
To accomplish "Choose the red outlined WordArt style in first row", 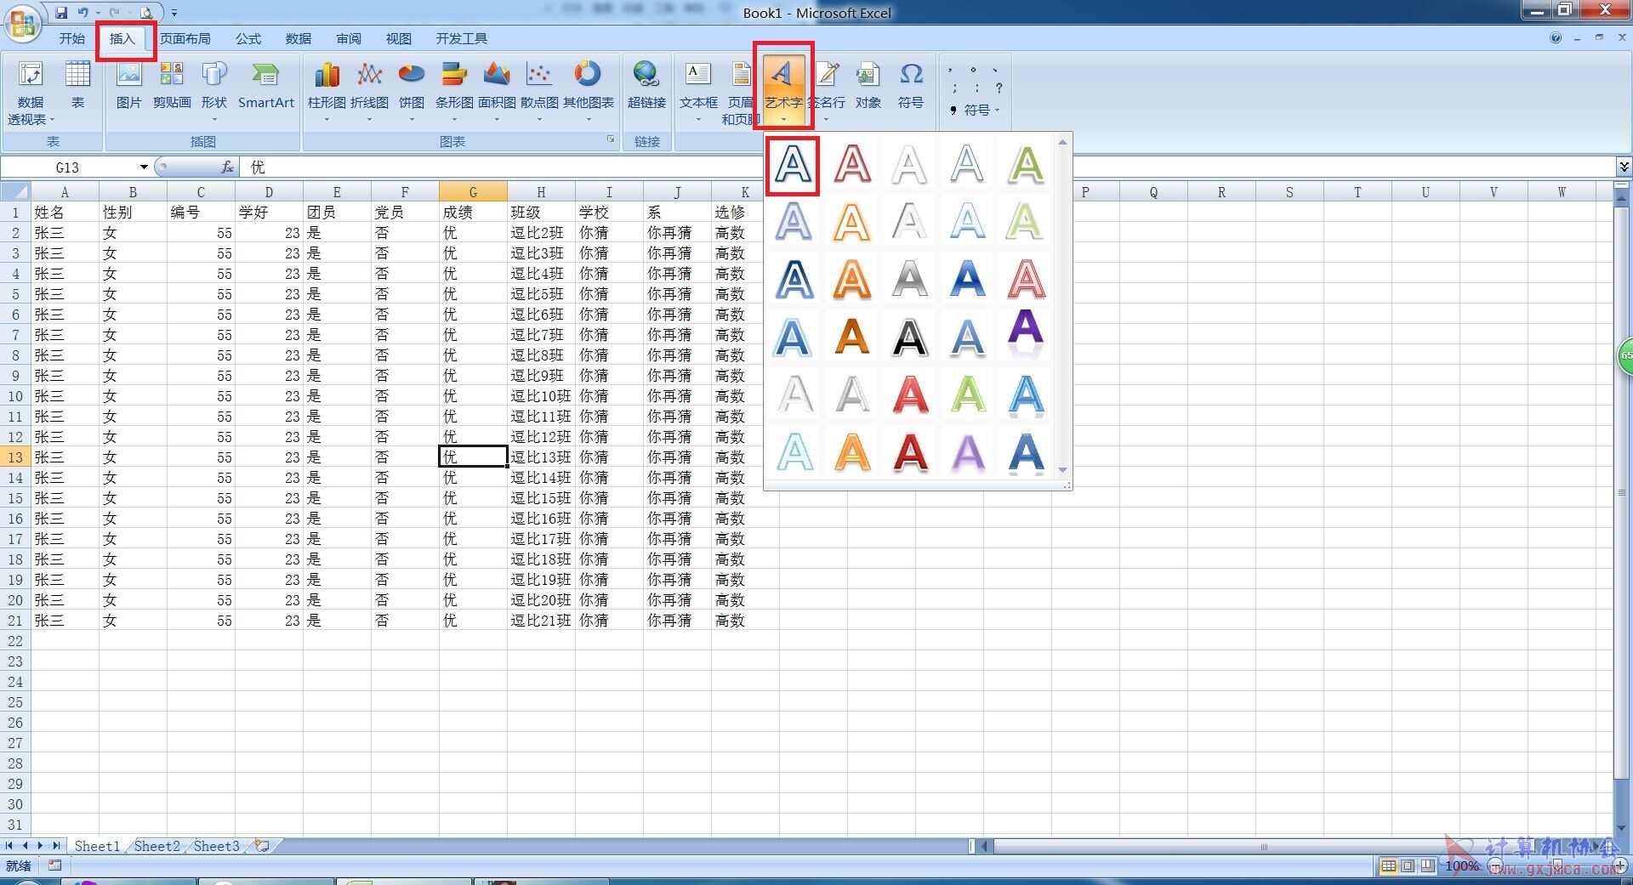I will 852,164.
